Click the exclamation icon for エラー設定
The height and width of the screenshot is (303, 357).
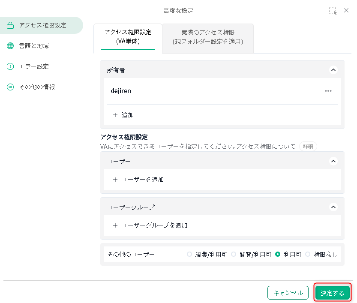[10, 66]
